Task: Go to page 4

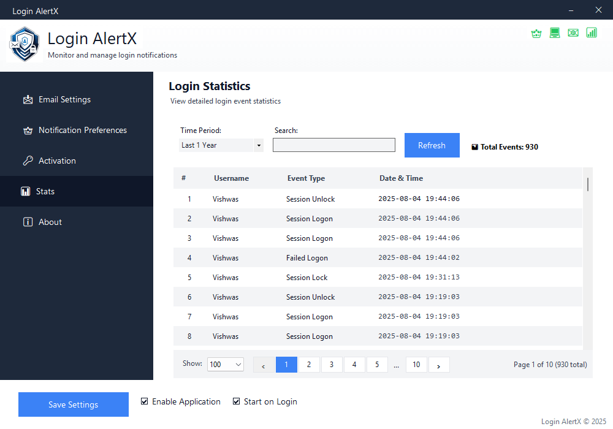Action: coord(354,365)
